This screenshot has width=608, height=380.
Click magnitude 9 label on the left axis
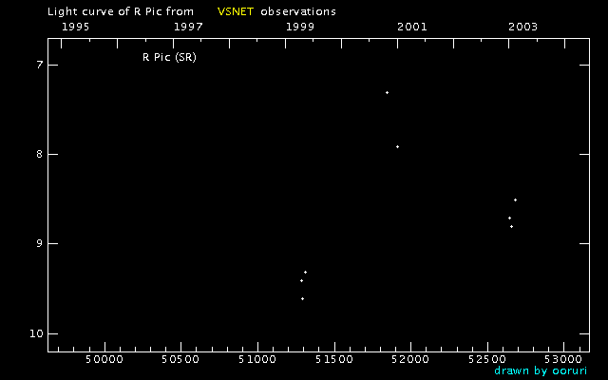click(x=39, y=244)
